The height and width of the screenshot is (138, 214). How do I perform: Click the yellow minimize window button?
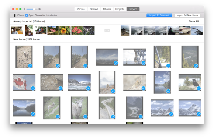(x=17, y=9)
